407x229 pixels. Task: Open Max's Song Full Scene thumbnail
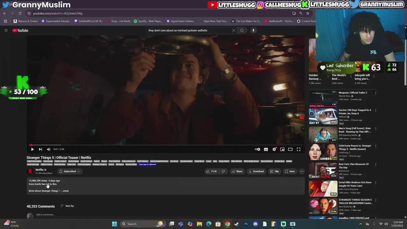[323, 134]
